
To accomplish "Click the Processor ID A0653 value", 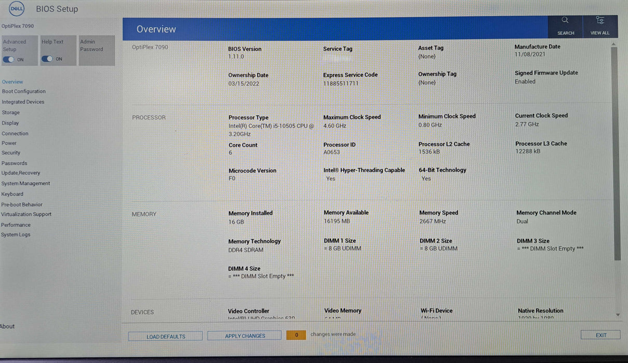I will tap(332, 152).
